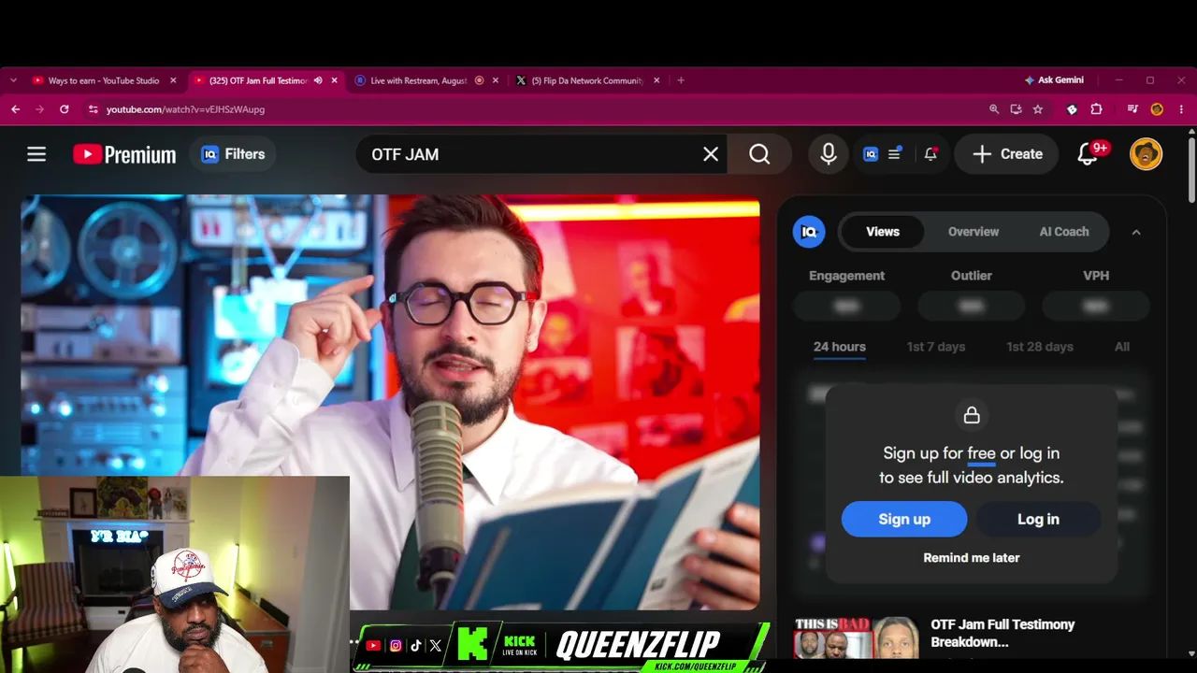Open the Chrome three-dot menu

click(1182, 109)
